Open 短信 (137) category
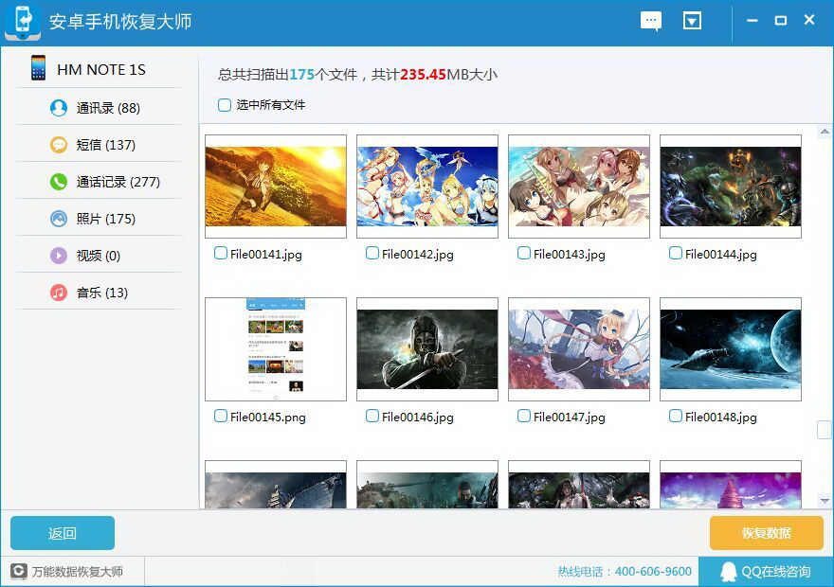This screenshot has width=834, height=587. point(101,145)
